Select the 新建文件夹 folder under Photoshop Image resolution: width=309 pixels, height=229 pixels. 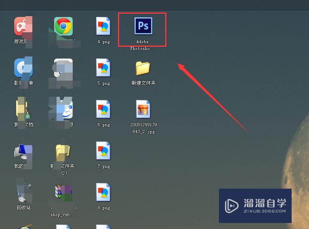[143, 68]
